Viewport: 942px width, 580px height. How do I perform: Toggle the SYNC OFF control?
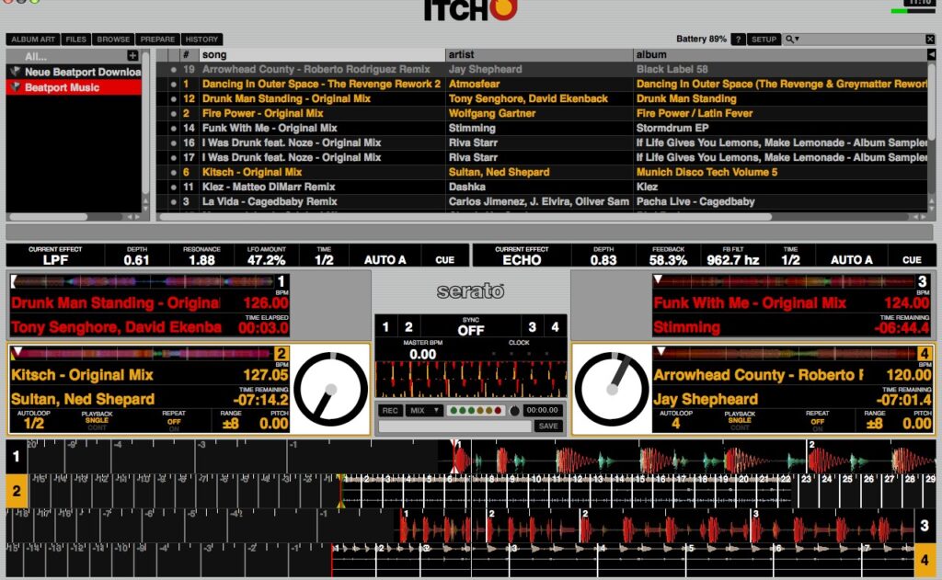coord(471,330)
